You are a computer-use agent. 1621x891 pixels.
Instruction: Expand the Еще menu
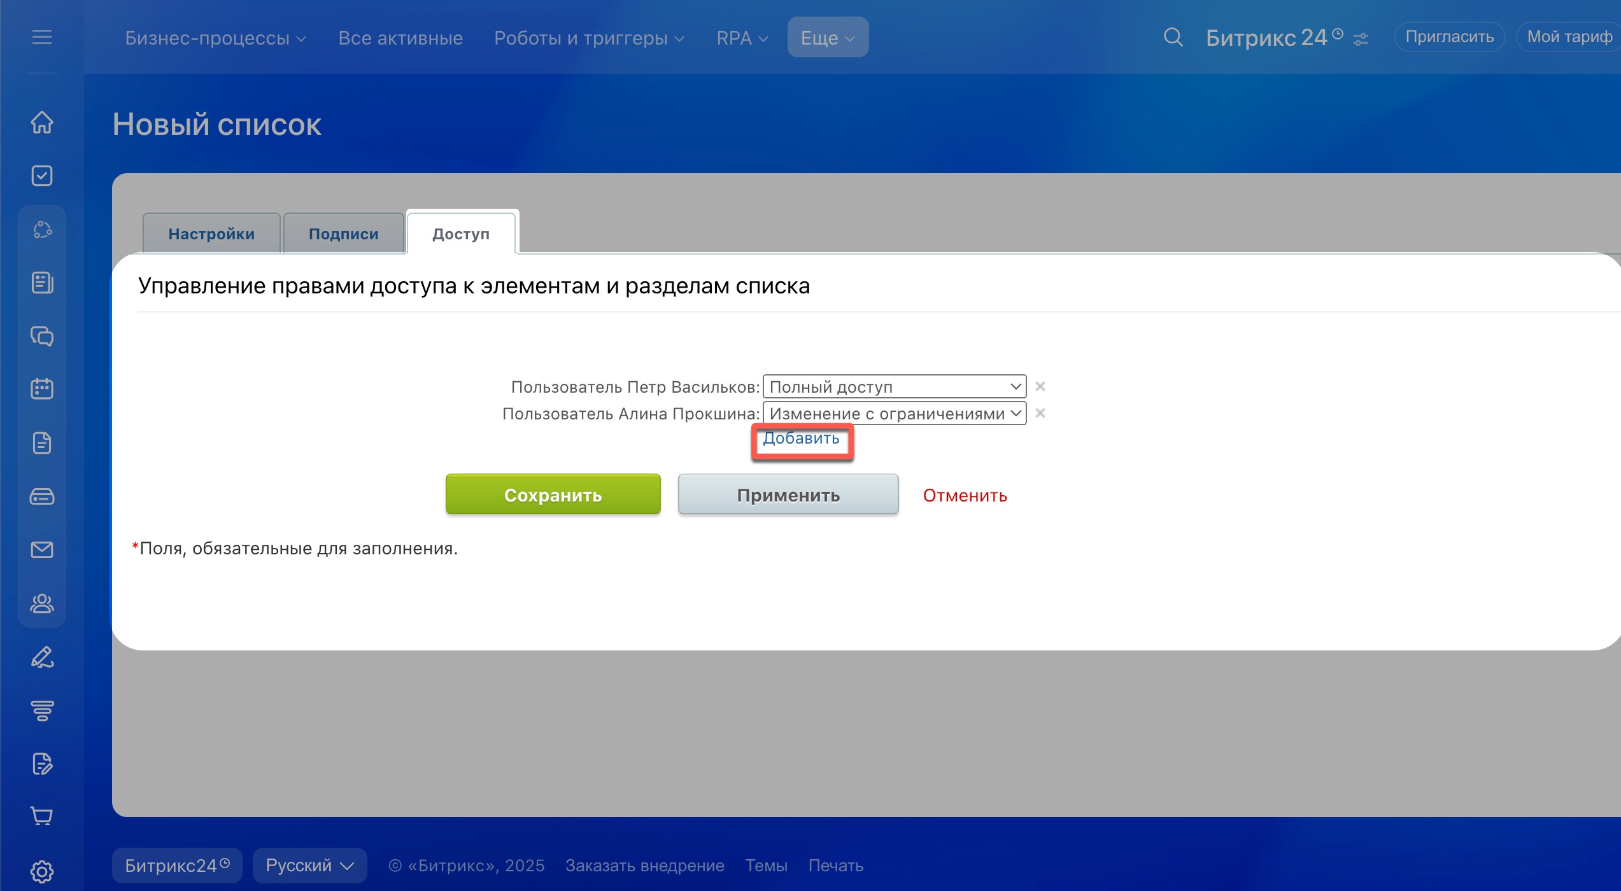[828, 38]
